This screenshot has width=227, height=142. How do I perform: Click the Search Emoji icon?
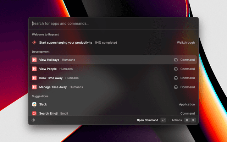(x=34, y=113)
